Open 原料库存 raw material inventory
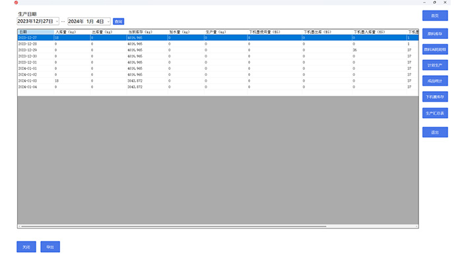466x262 pixels. (435, 34)
